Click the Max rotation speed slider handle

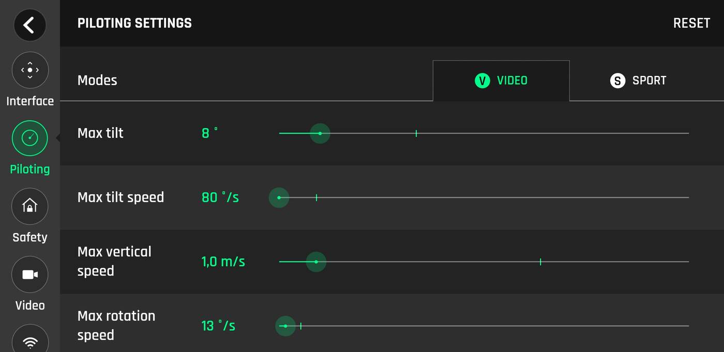[285, 326]
